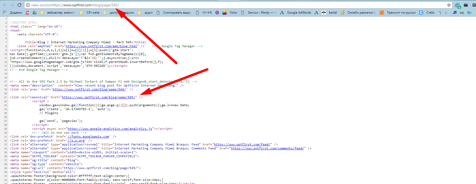Click the canonical link to blog/page/545/
The width and height of the screenshot is (476, 184).
tap(98, 97)
